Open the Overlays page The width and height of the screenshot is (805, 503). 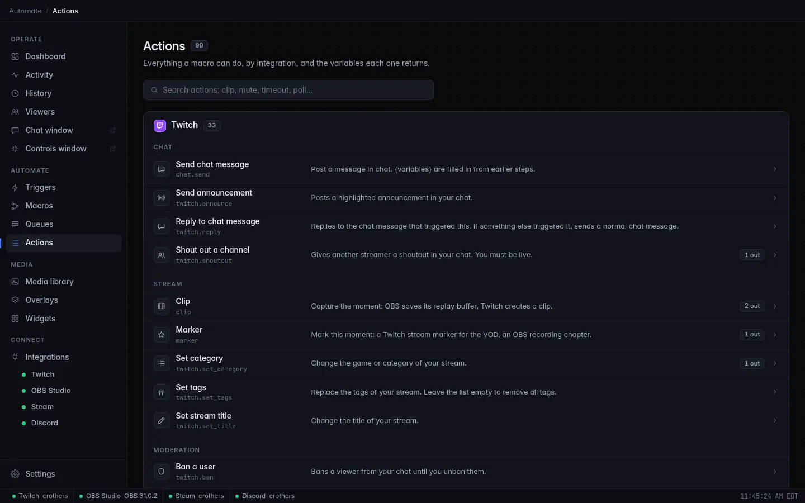[63, 300]
